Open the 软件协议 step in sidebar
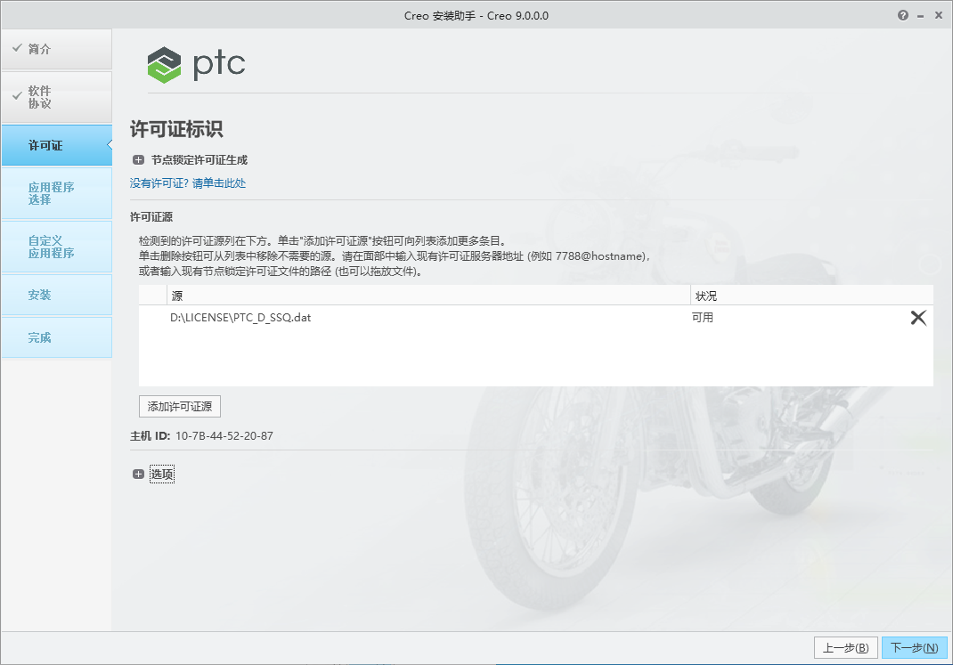 (56, 97)
